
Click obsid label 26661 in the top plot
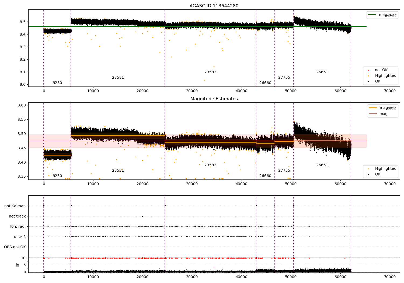tap(322, 72)
